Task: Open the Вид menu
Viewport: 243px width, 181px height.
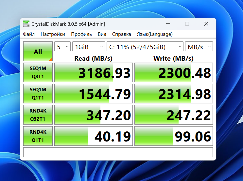Action: point(102,34)
